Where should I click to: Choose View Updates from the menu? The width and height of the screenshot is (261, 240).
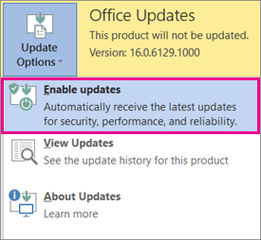point(130,152)
